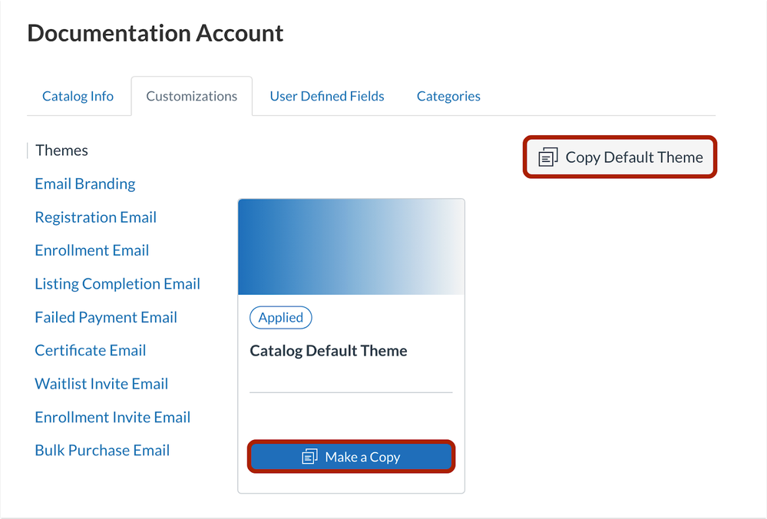Open Enrollment Invite Email settings

(x=113, y=417)
